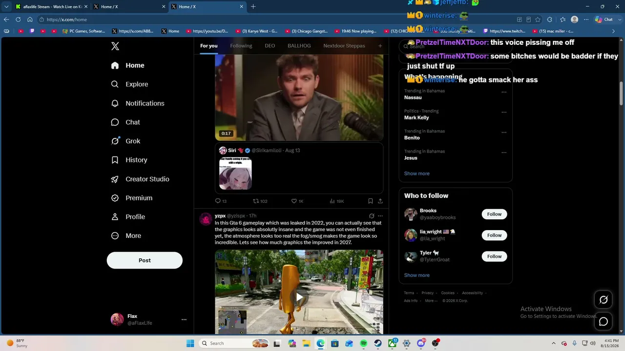The width and height of the screenshot is (625, 351).
Task: Show more accounts under Who to follow
Action: pos(417,275)
